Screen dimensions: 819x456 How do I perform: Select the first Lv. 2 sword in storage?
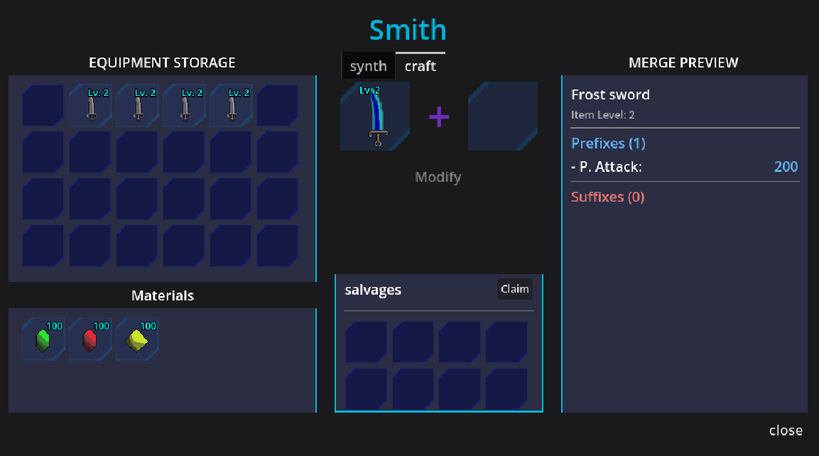[x=90, y=105]
